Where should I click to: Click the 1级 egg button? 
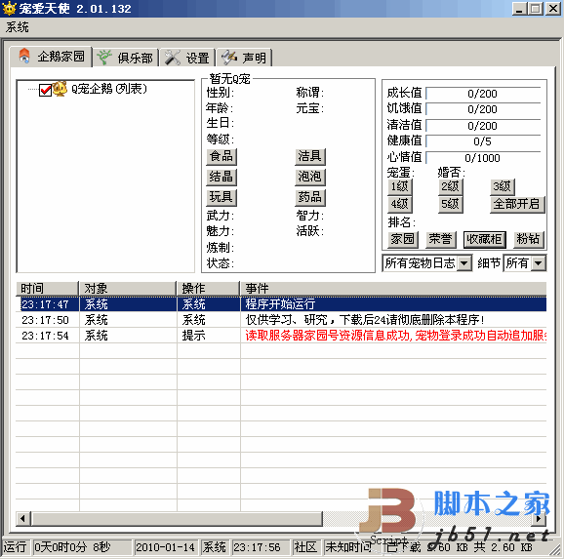[x=400, y=187]
